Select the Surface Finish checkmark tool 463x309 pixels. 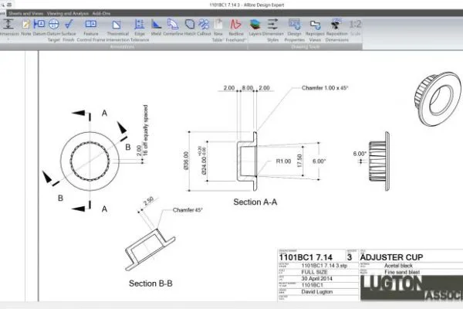pos(69,30)
